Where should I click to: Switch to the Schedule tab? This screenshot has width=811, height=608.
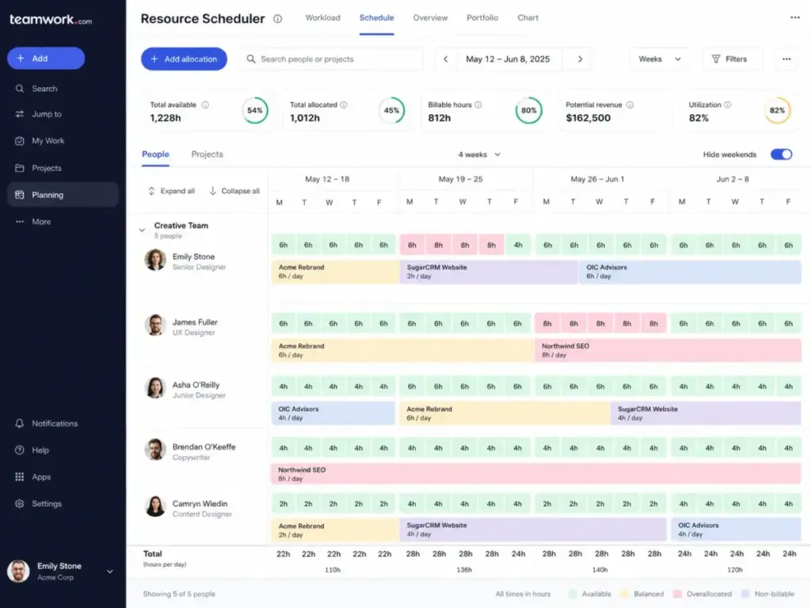click(x=376, y=17)
